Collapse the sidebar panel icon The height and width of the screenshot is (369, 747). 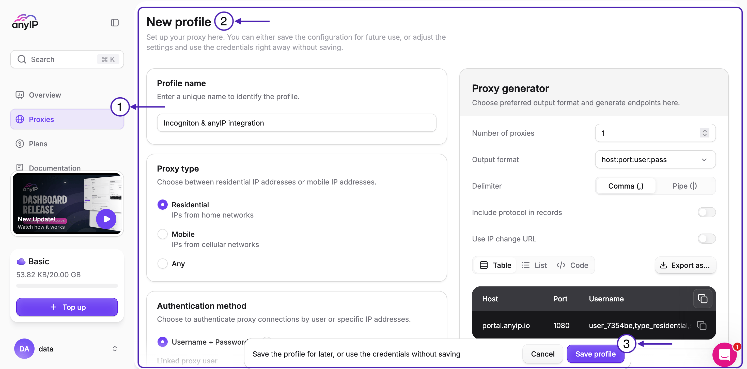pyautogui.click(x=115, y=23)
